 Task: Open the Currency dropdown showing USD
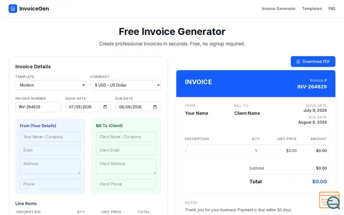[x=126, y=85]
